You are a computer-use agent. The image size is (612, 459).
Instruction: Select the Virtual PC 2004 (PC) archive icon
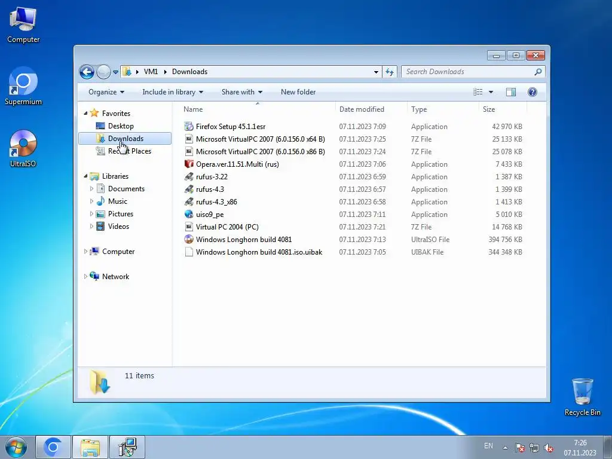(189, 227)
